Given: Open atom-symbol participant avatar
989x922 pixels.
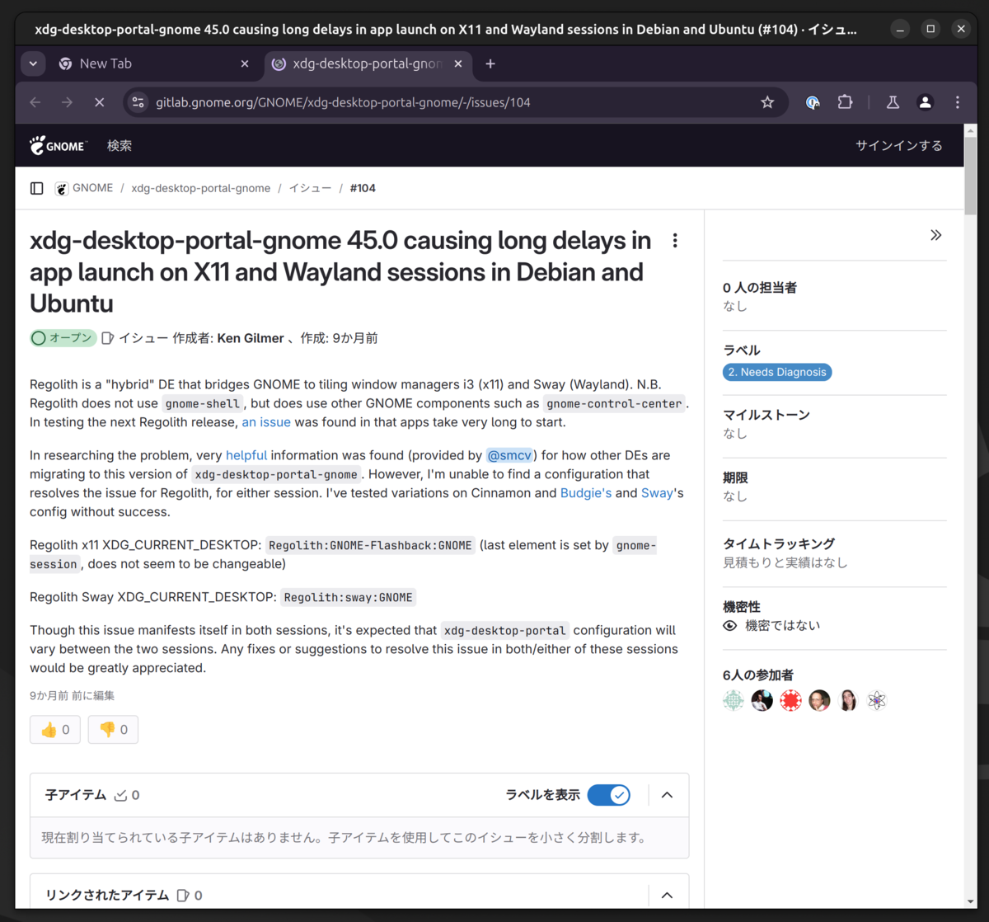Looking at the screenshot, I should tap(877, 701).
